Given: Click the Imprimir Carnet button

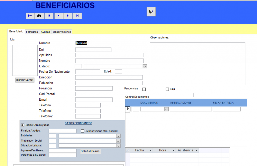Looking at the screenshot, I should (x=25, y=80).
